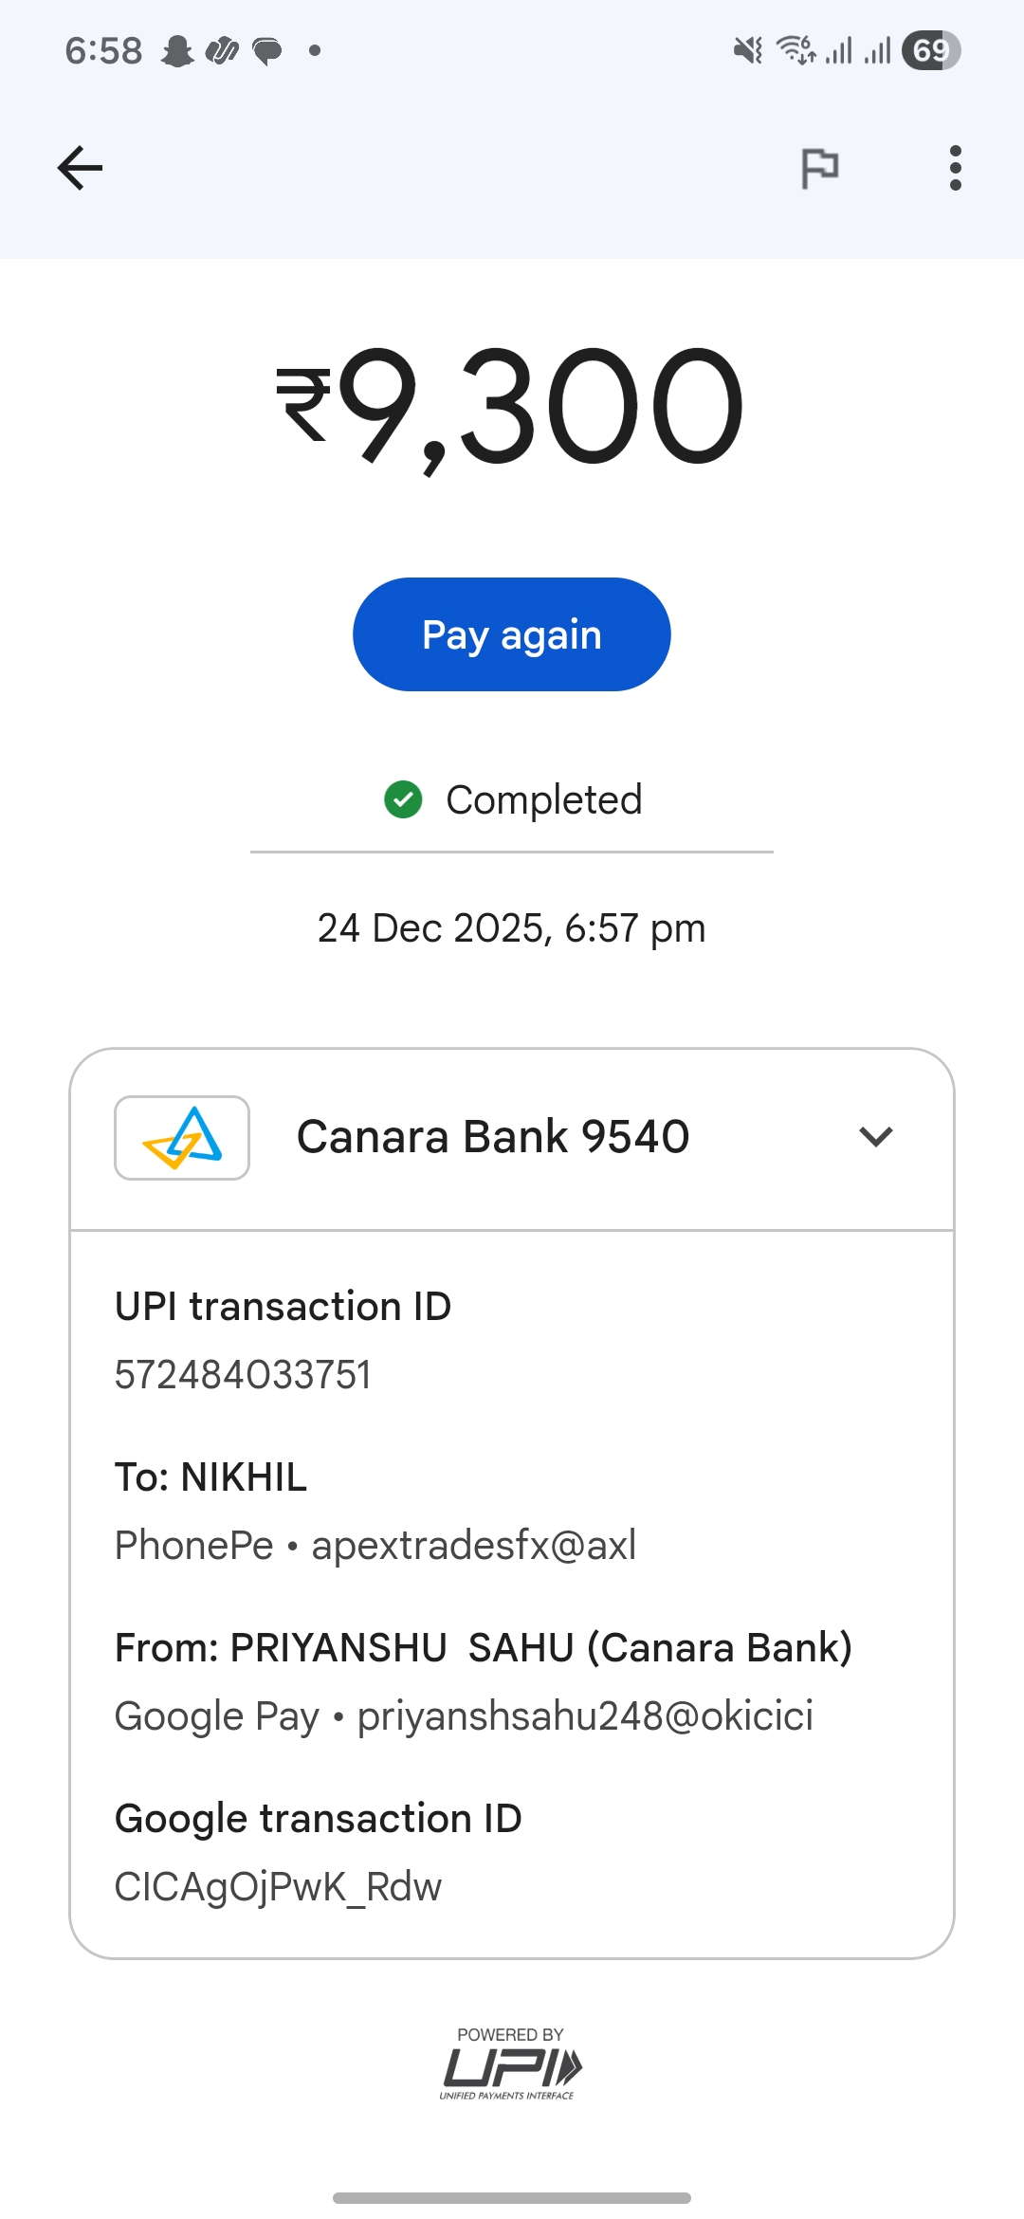Tap the muted sound status icon
1024x2219 pixels.
(748, 50)
